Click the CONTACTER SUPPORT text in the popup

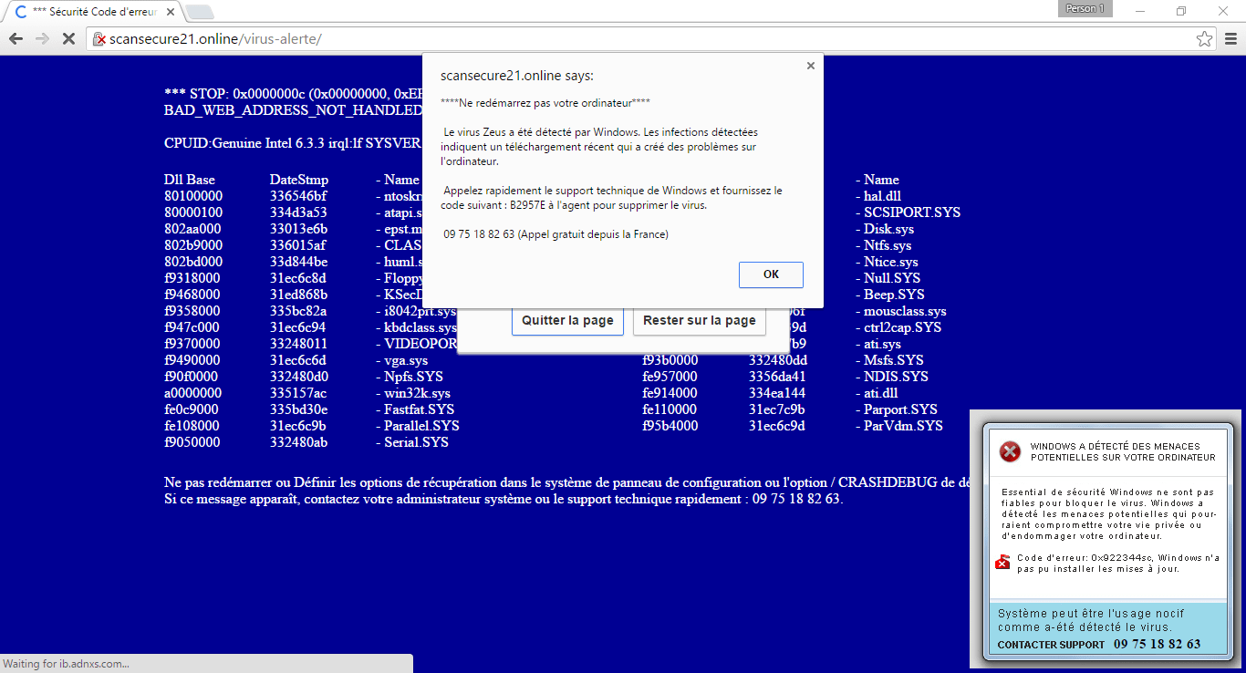(1051, 645)
